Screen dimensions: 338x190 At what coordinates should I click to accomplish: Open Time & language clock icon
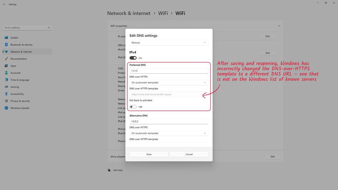[x=6, y=80]
